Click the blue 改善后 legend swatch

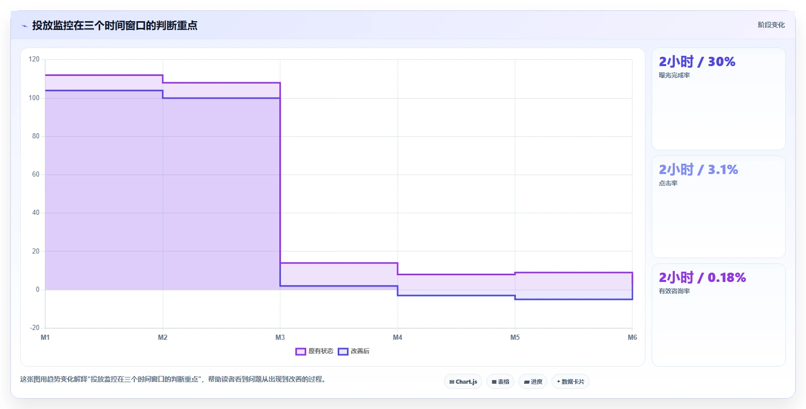click(x=343, y=351)
